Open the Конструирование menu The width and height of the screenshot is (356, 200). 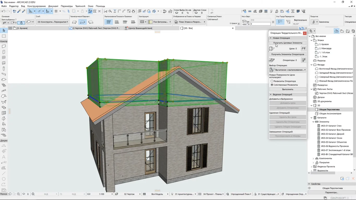point(36,6)
